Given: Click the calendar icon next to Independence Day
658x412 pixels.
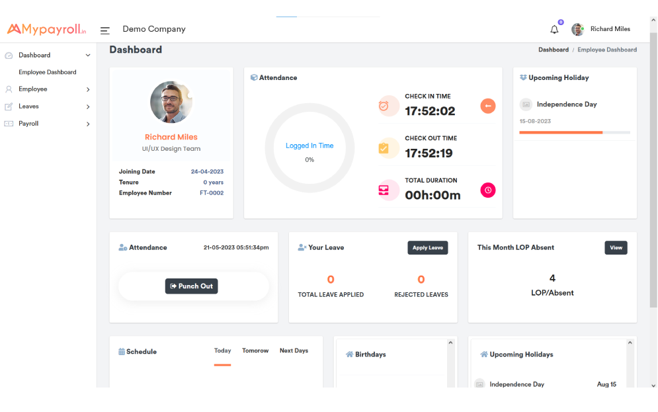Looking at the screenshot, I should 526,104.
